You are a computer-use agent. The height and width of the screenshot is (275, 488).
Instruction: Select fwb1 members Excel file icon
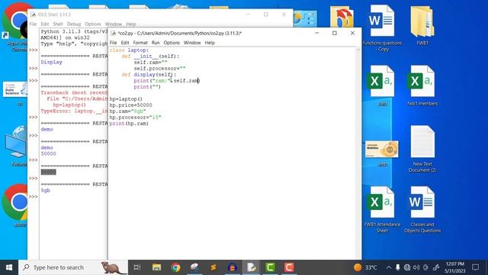click(x=422, y=86)
